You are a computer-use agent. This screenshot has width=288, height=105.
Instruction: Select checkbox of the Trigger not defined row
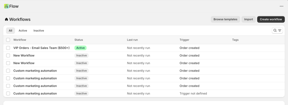pos(8,93)
